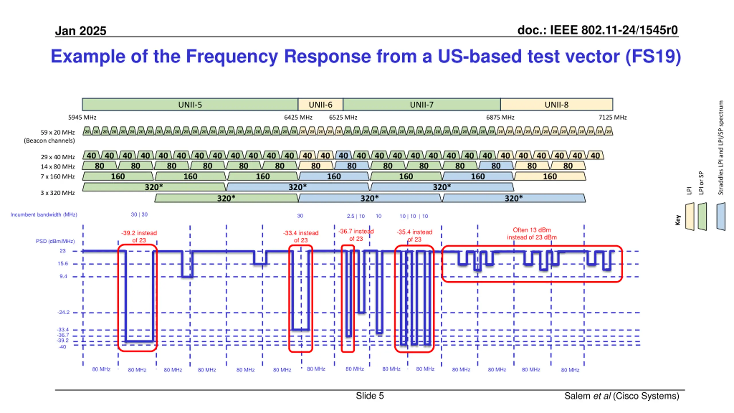
Task: Click the green LPI or SP key swatch
Action: tap(702, 217)
